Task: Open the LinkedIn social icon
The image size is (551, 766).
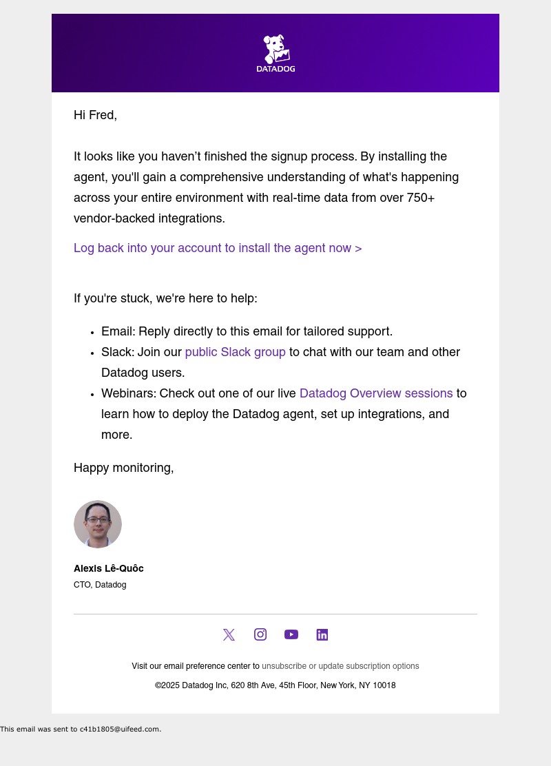Action: pos(322,634)
